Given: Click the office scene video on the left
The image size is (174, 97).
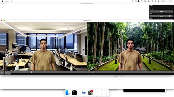Looking at the screenshot, I should pyautogui.click(x=43, y=46).
